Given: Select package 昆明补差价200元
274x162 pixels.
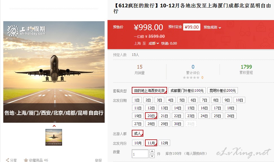Looking at the screenshot, I should pos(222,91).
